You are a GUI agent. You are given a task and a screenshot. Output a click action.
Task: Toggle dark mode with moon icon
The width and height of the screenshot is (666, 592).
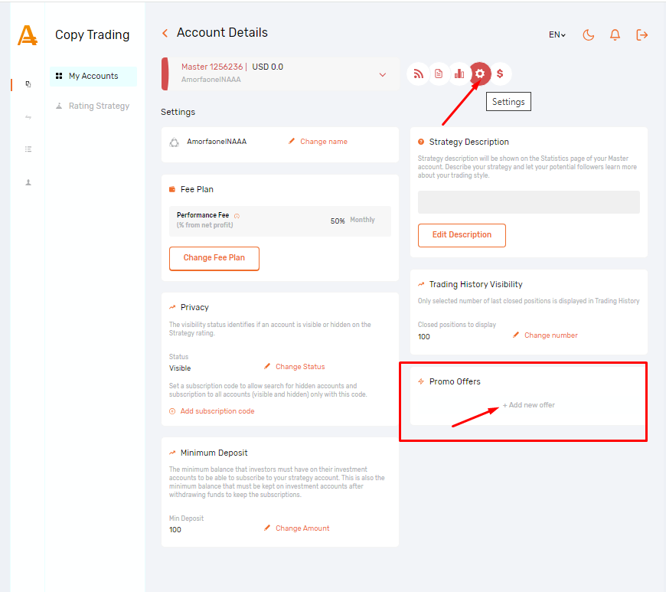click(x=588, y=35)
